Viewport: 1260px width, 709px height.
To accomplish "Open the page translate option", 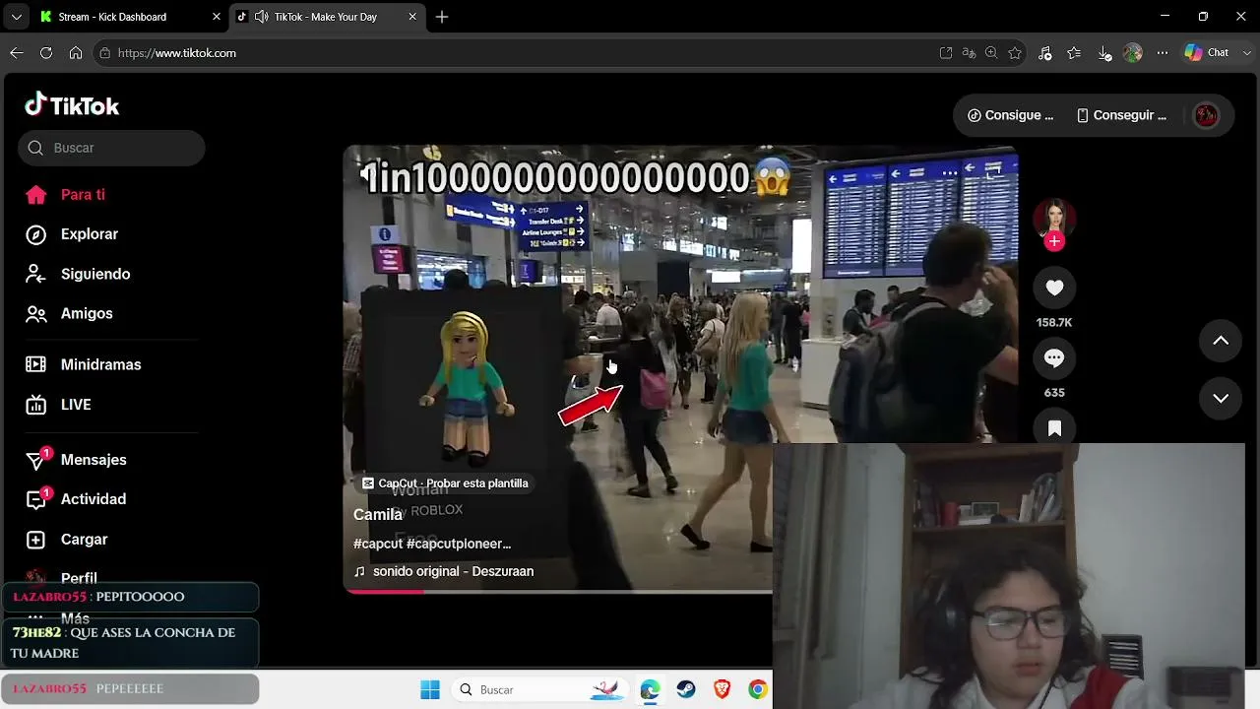I will (x=969, y=53).
